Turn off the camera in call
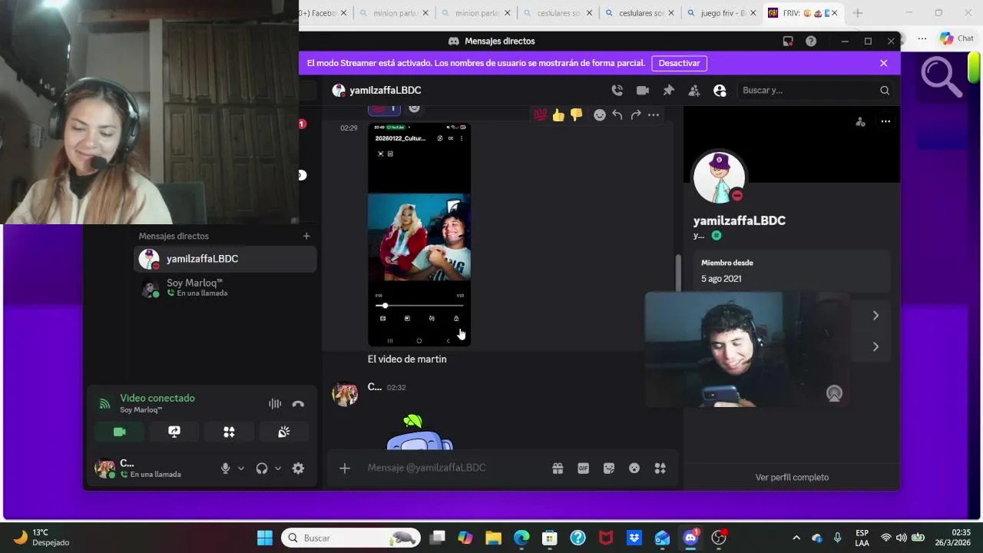The width and height of the screenshot is (983, 553). click(x=119, y=432)
